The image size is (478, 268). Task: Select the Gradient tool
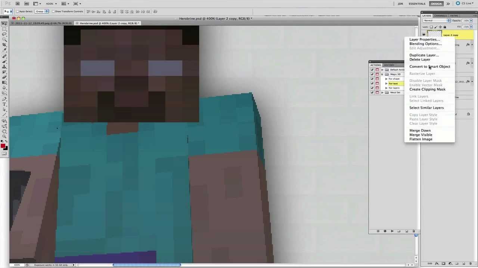tap(4, 82)
